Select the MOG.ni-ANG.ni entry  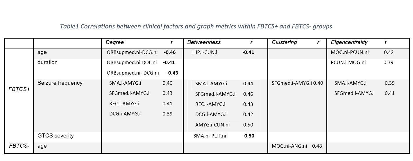pyautogui.click(x=289, y=146)
